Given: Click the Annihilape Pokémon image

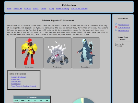Looking at the screenshot, I should coord(58,53).
